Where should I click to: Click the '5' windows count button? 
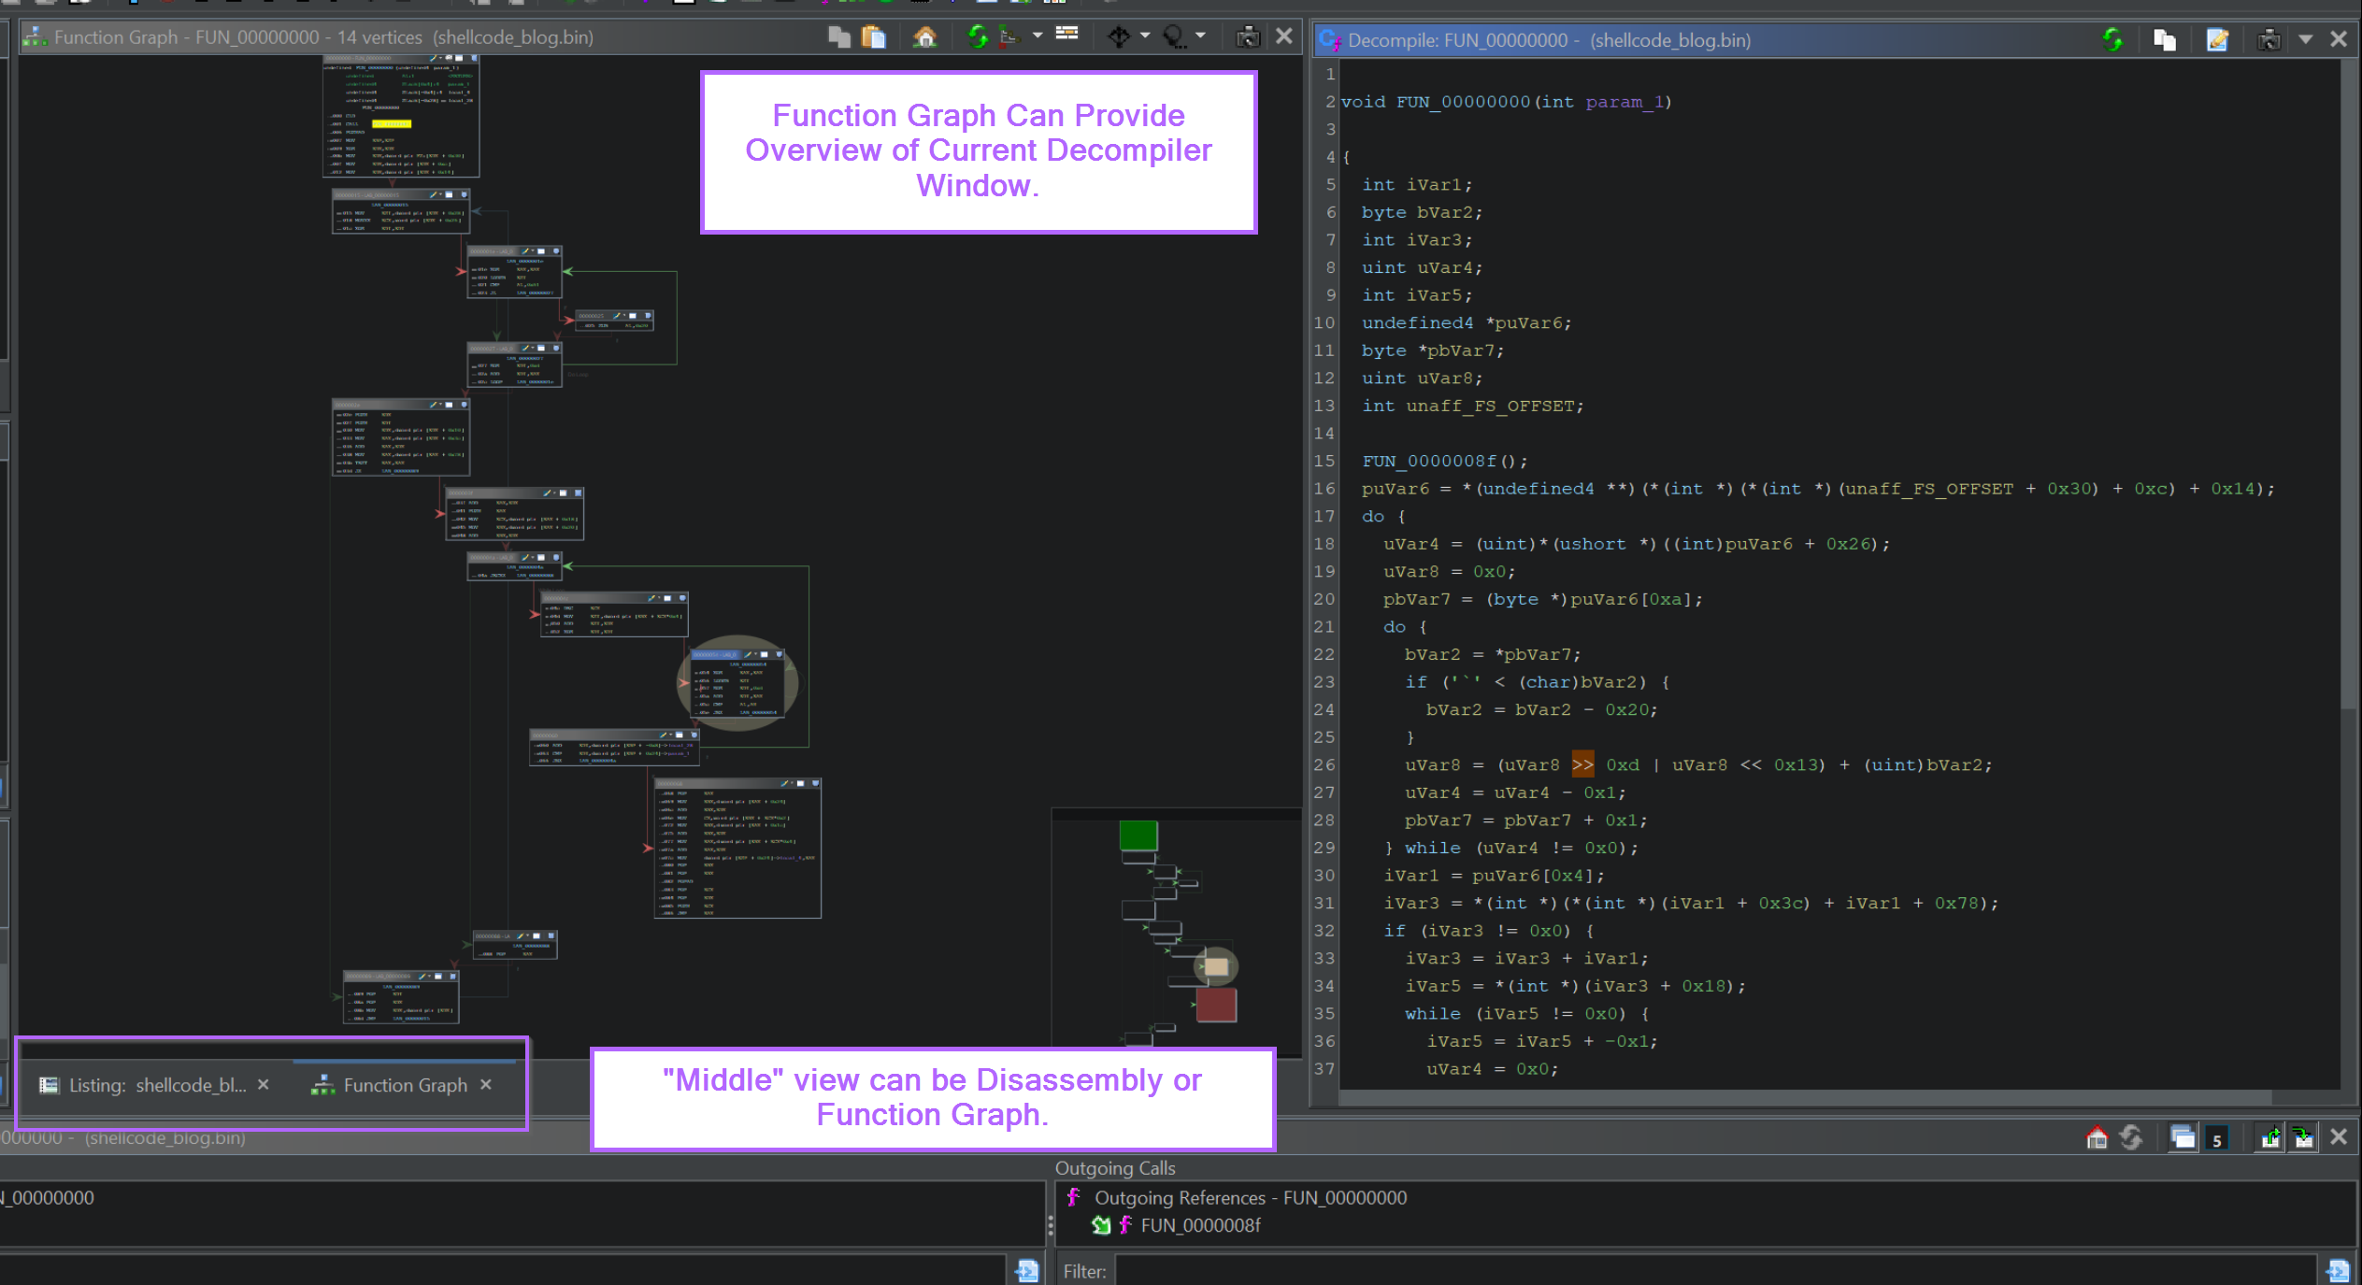click(2217, 1138)
